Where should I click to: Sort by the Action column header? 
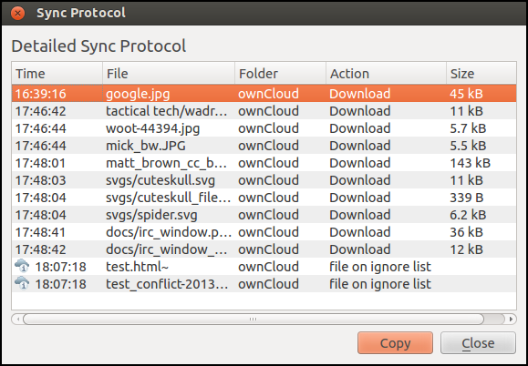387,73
